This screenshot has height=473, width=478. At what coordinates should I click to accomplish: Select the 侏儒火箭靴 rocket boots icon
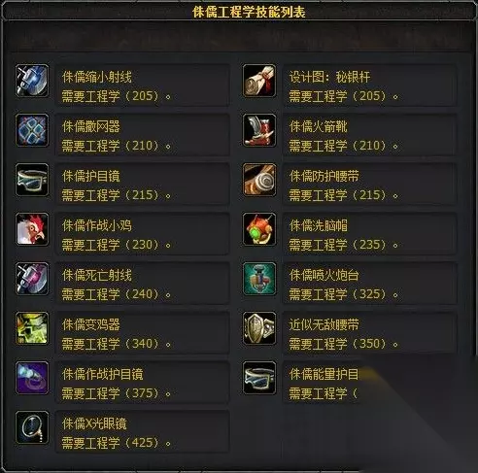click(259, 130)
